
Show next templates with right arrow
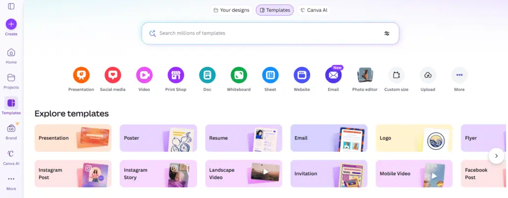496,156
